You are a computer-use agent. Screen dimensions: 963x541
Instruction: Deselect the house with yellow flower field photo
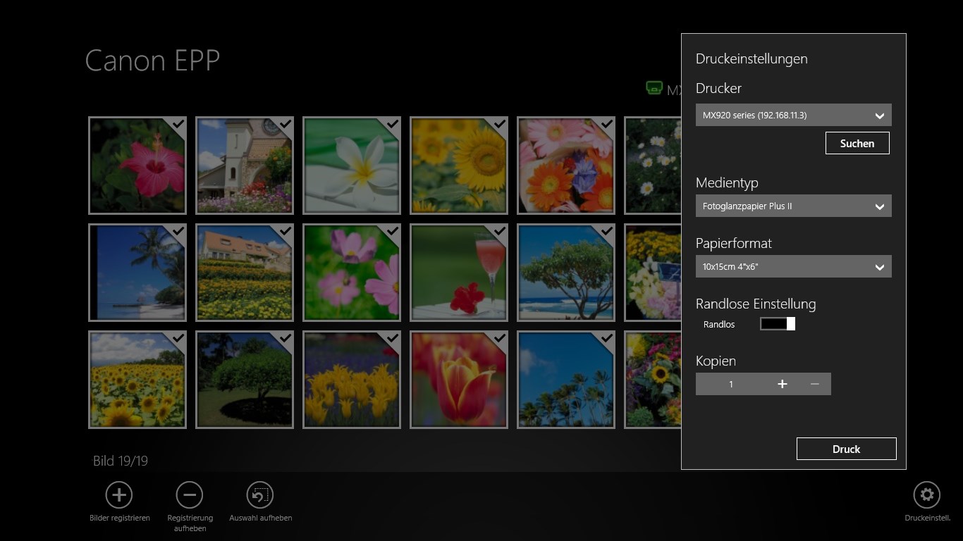click(x=245, y=273)
